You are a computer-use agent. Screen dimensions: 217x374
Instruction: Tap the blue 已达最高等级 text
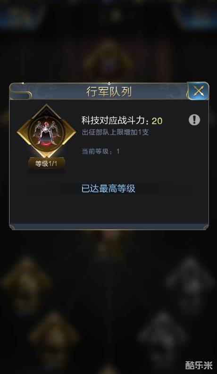click(108, 189)
